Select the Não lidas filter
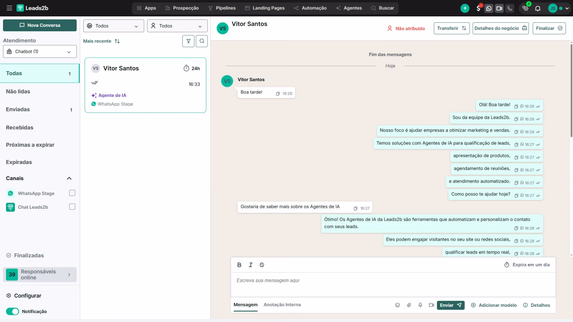 click(x=40, y=91)
